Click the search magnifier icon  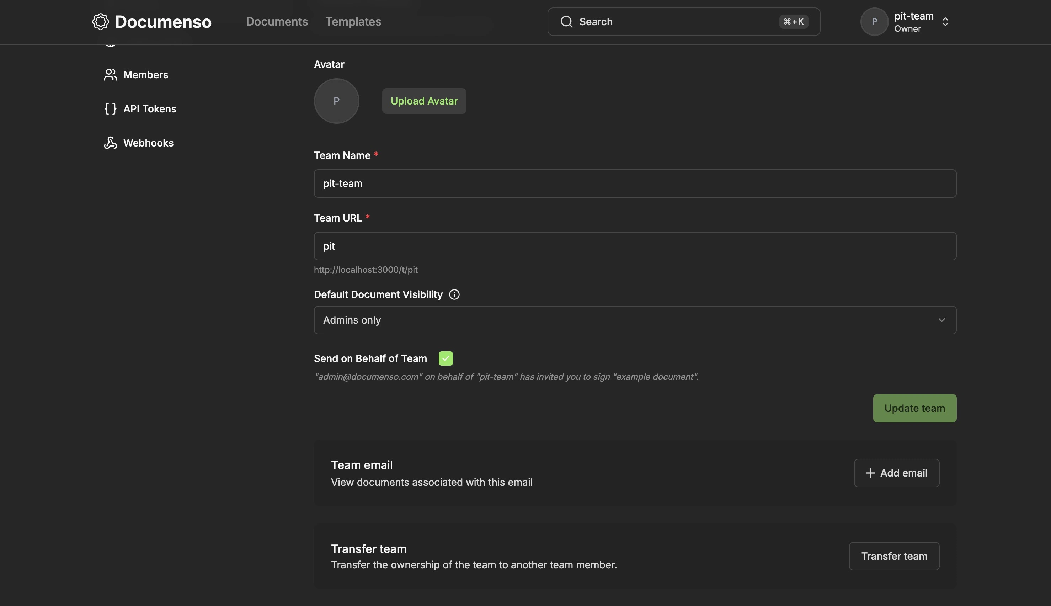click(x=566, y=22)
